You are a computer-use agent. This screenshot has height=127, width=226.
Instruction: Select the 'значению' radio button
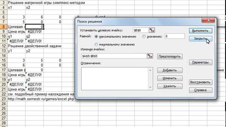tap(144, 37)
